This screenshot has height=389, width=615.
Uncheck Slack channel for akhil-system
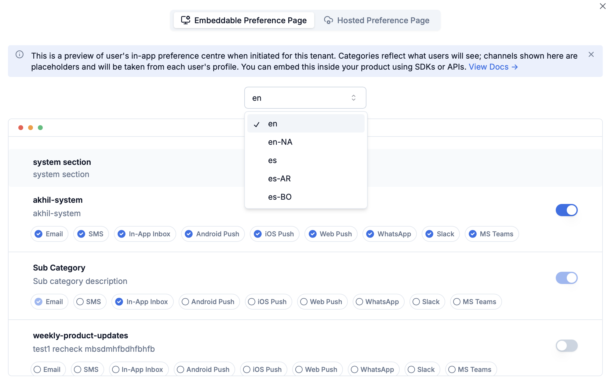(x=429, y=234)
